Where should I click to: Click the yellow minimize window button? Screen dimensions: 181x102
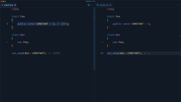(x=3, y=1)
